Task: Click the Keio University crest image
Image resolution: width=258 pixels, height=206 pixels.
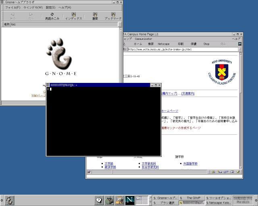Action: (x=222, y=72)
